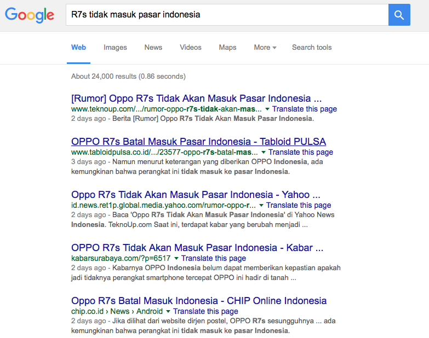Open the Yahoo Oppo R7s result title
429x338 pixels.
click(x=196, y=194)
